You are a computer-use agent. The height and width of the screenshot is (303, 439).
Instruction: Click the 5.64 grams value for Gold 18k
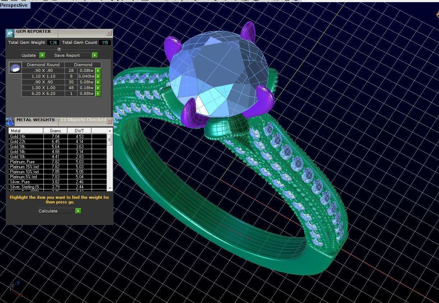[55, 147]
